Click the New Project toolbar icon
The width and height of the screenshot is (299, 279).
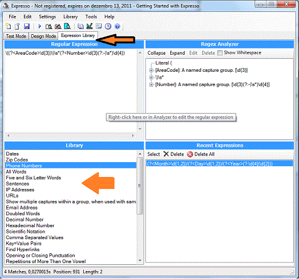[x=8, y=26]
